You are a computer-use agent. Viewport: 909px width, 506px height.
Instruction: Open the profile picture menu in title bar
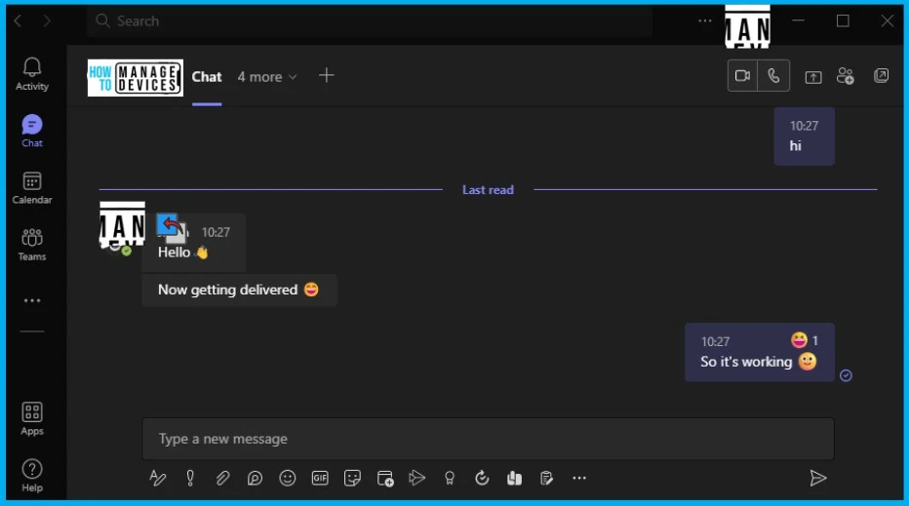point(747,26)
